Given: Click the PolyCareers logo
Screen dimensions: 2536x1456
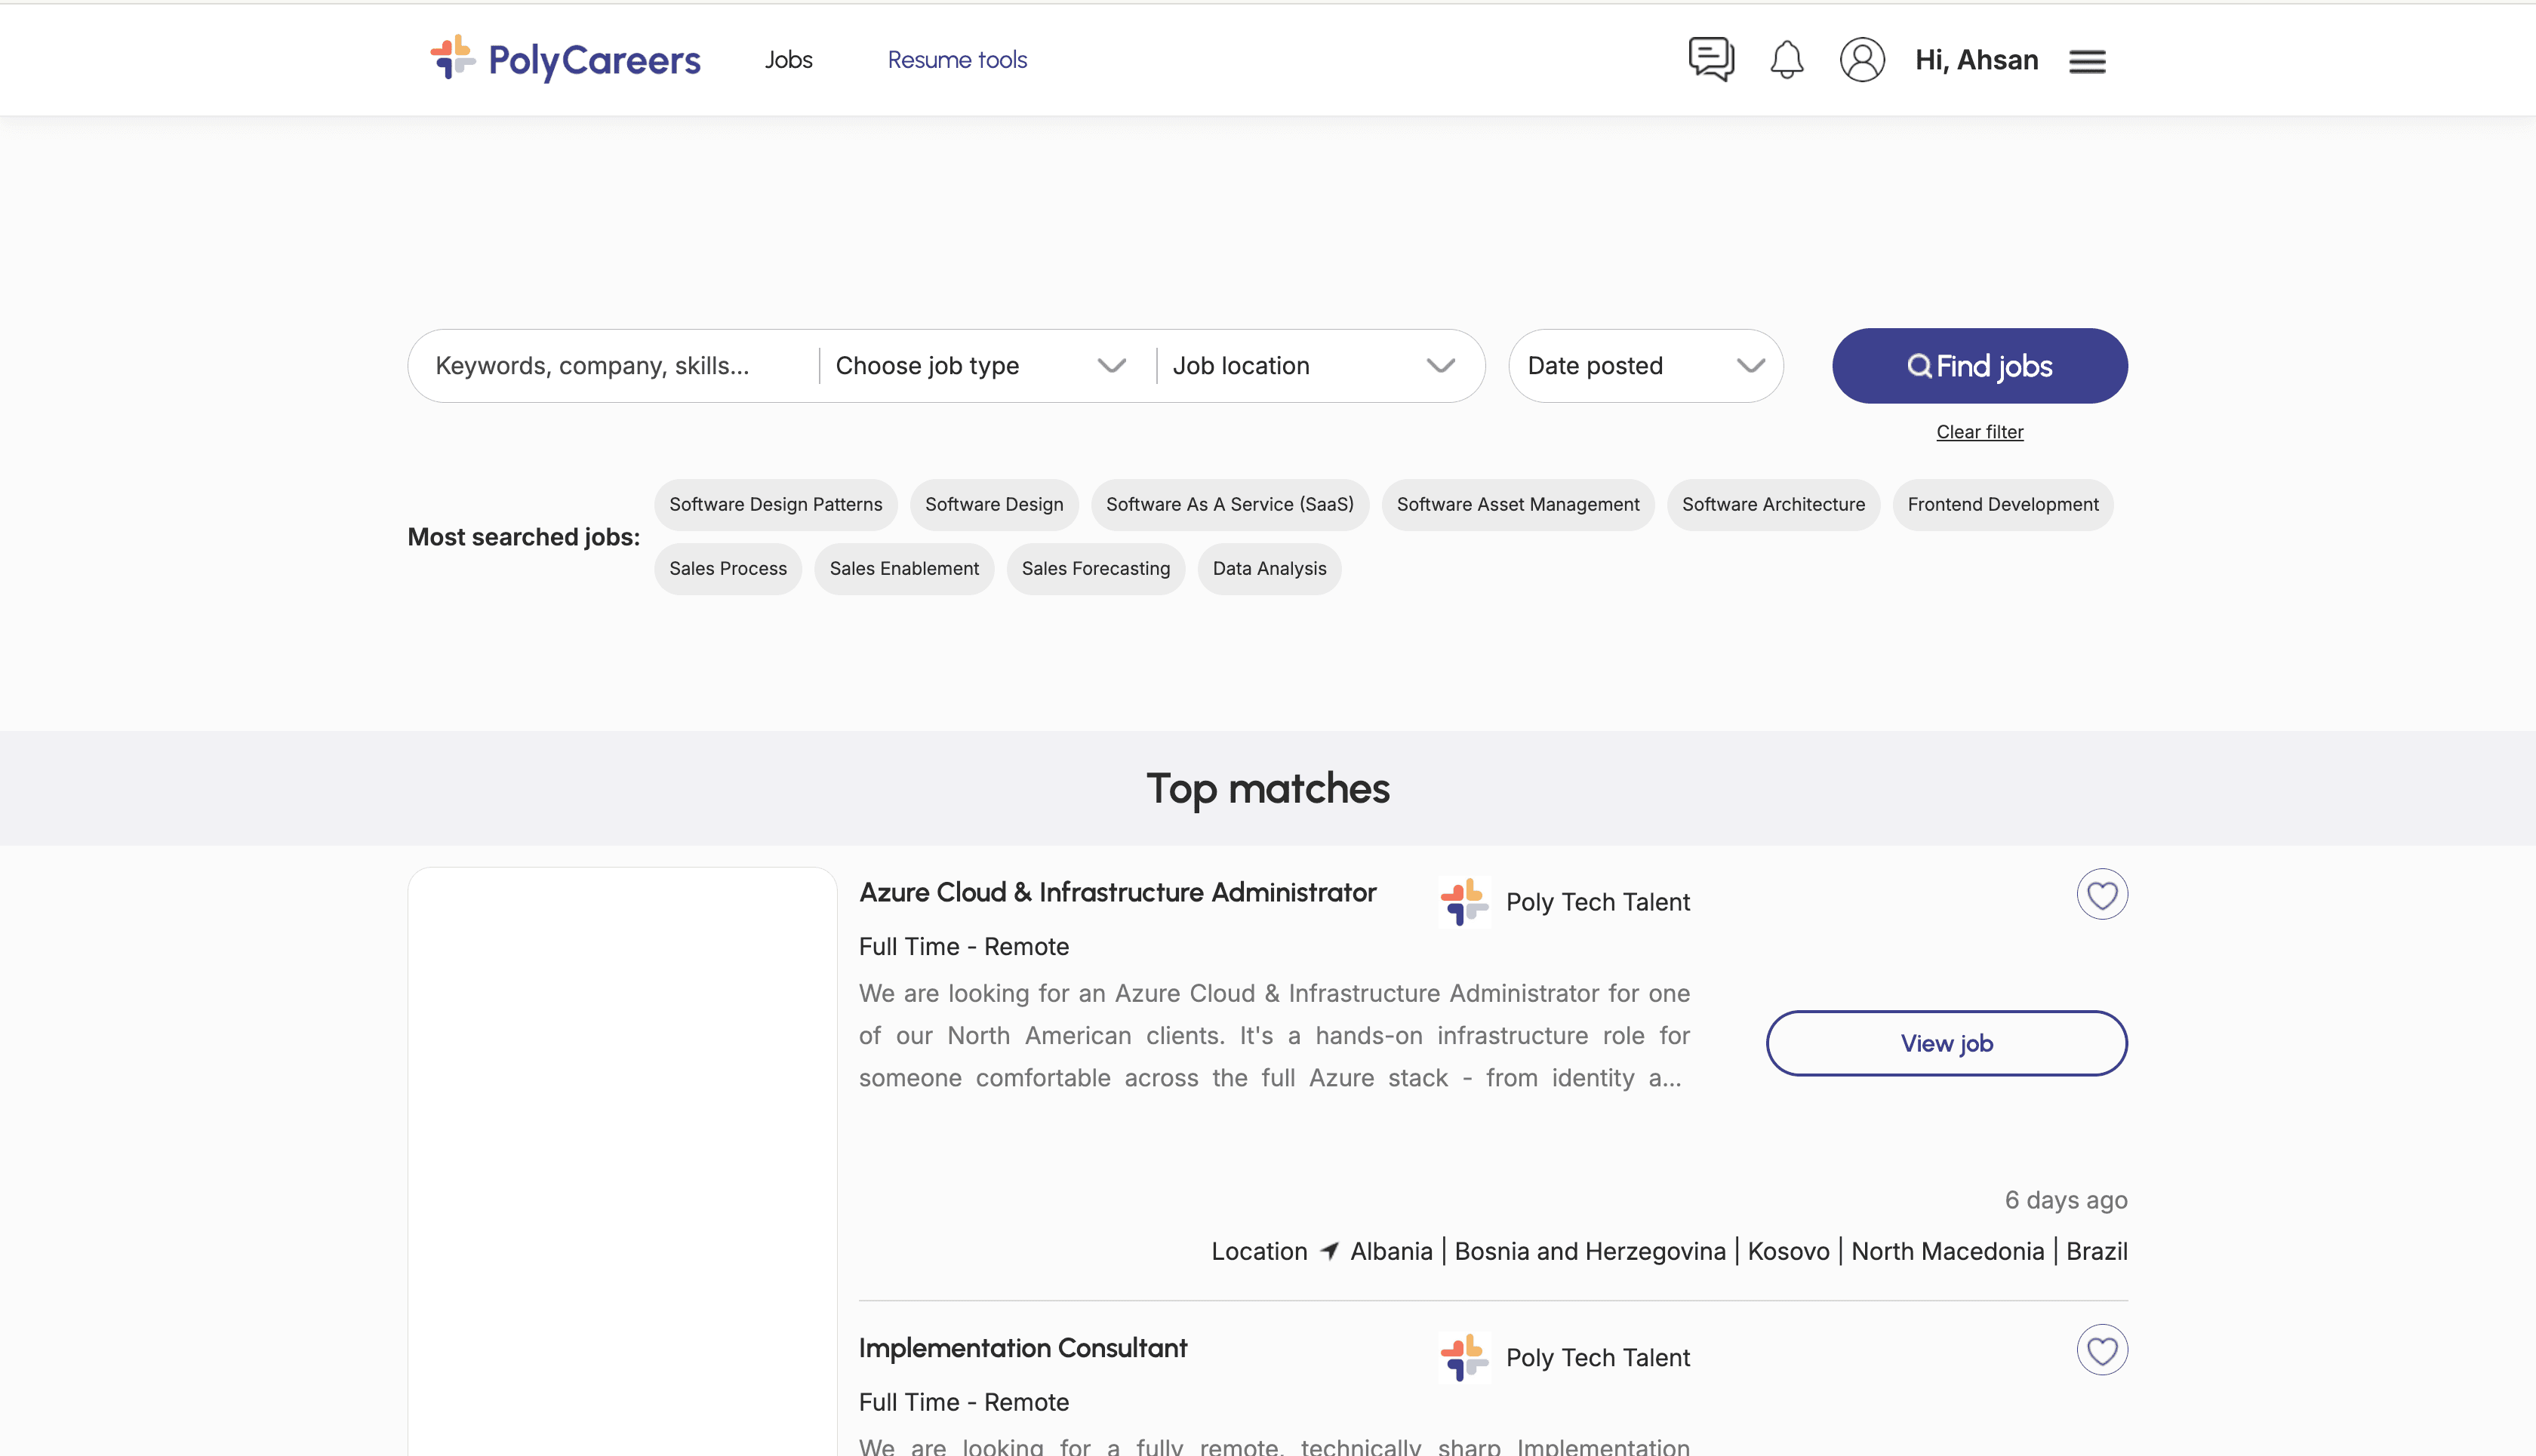Looking at the screenshot, I should tap(565, 59).
